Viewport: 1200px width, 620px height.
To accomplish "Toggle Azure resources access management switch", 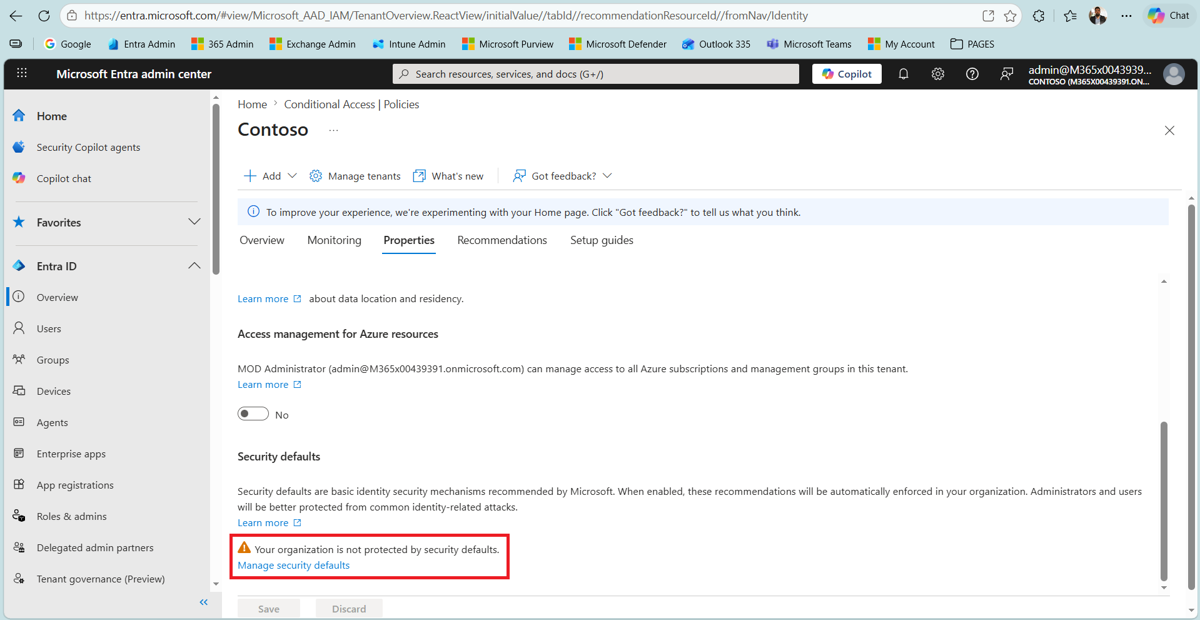I will [253, 414].
